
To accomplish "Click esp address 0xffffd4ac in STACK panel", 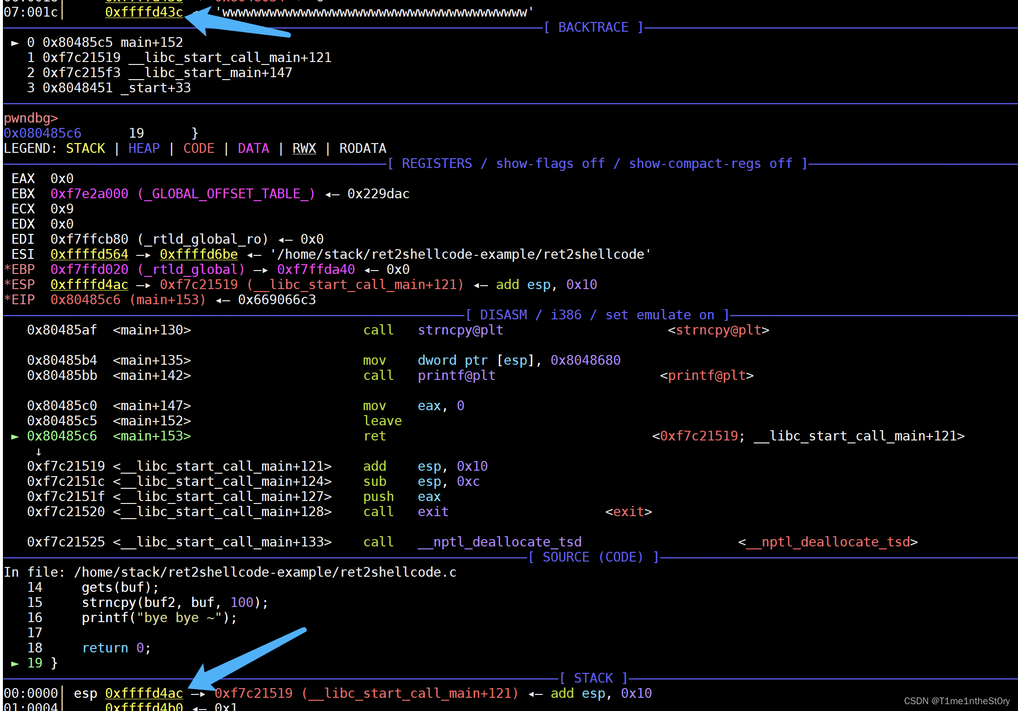I will click(144, 693).
